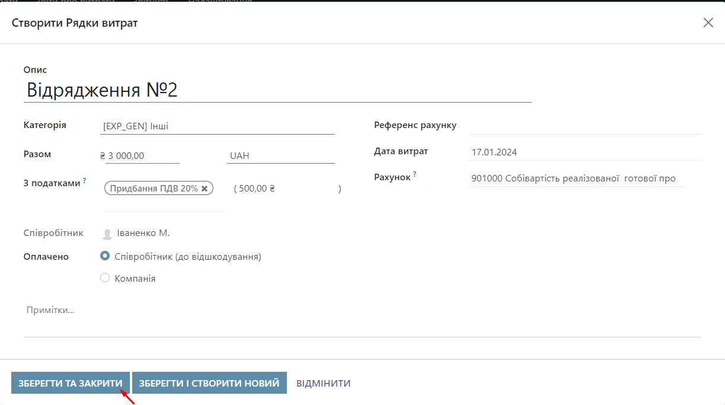This screenshot has width=725, height=405.
Task: Click the Відмінити link
Action: point(323,383)
